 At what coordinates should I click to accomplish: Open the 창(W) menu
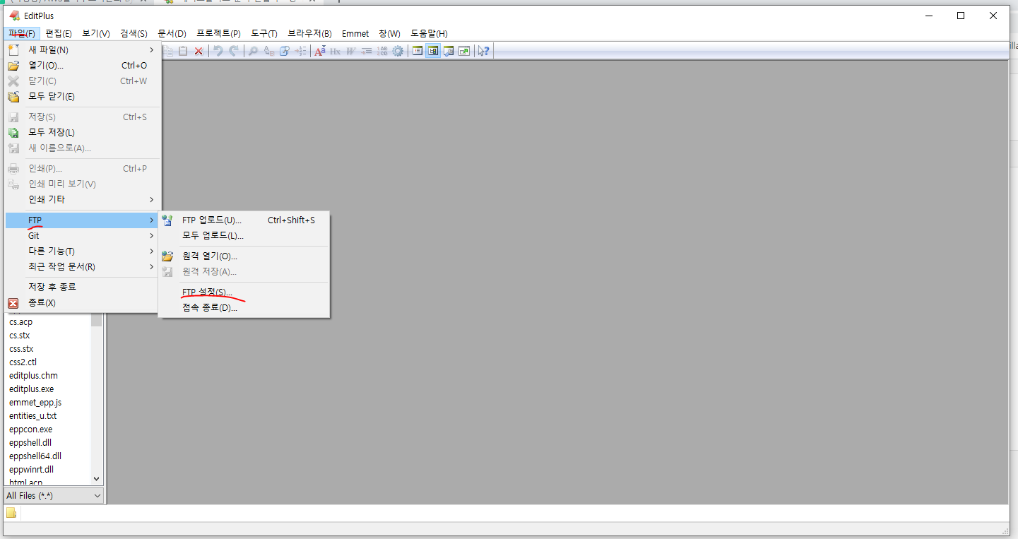(389, 33)
